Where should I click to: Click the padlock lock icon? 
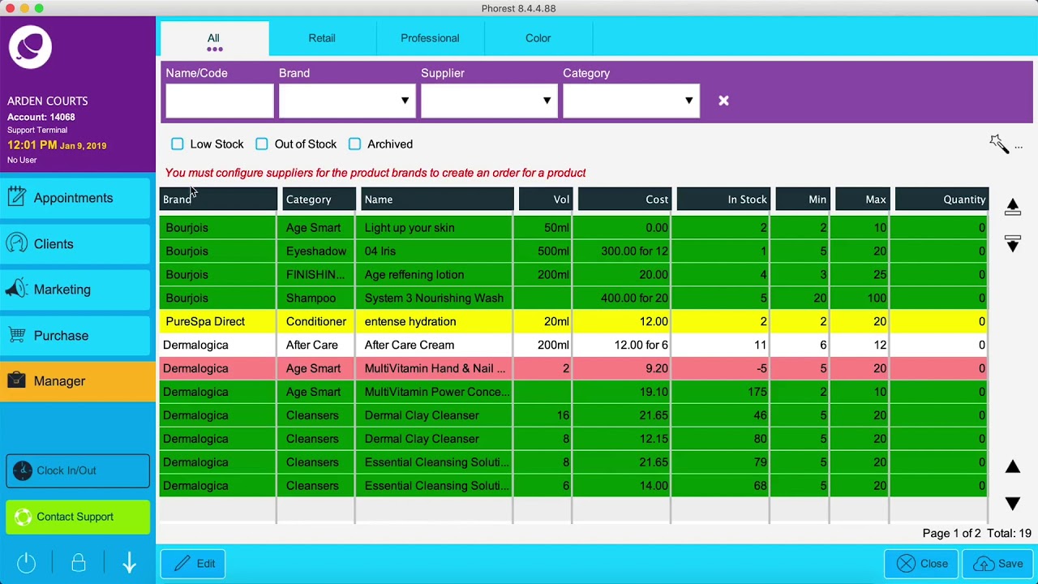(x=79, y=562)
